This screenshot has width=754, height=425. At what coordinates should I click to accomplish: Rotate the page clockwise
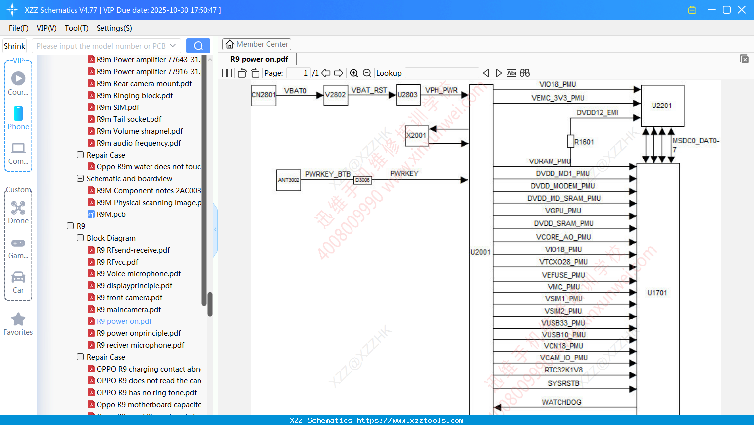(255, 73)
